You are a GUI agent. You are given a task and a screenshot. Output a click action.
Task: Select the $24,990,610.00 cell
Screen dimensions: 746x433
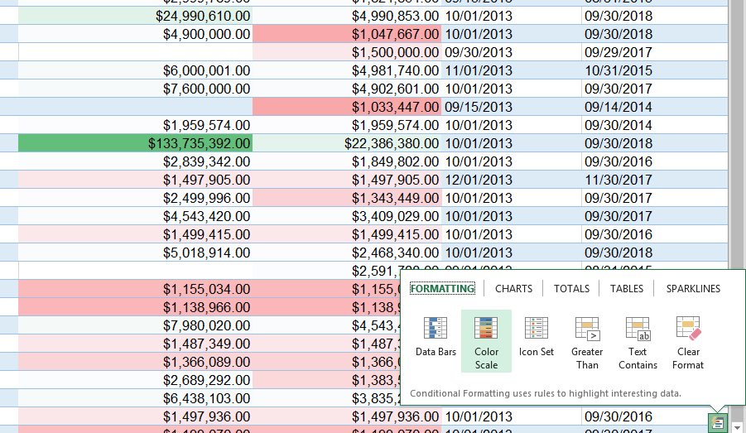click(x=135, y=16)
